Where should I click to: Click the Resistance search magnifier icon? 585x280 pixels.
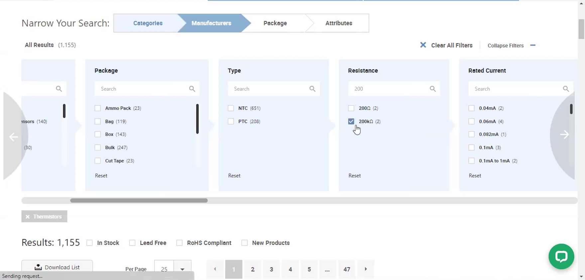(433, 89)
